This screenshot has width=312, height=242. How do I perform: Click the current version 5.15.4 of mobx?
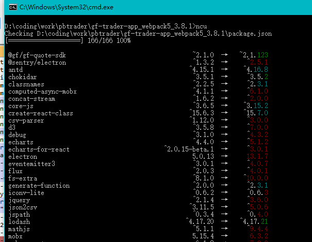click(203, 236)
